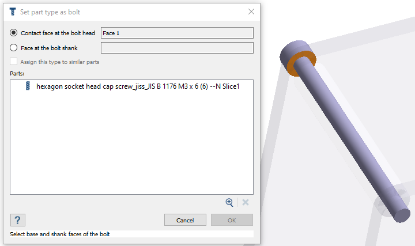Open help with the question mark button
The width and height of the screenshot is (415, 246).
(18, 220)
